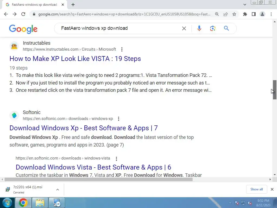Open the Windows Start menu
The image size is (277, 208).
click(x=7, y=203)
